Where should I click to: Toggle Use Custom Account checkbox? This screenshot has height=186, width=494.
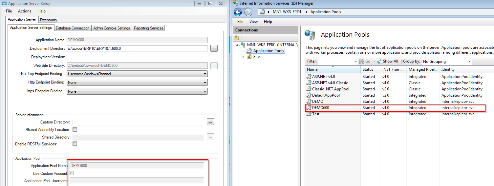(x=72, y=173)
